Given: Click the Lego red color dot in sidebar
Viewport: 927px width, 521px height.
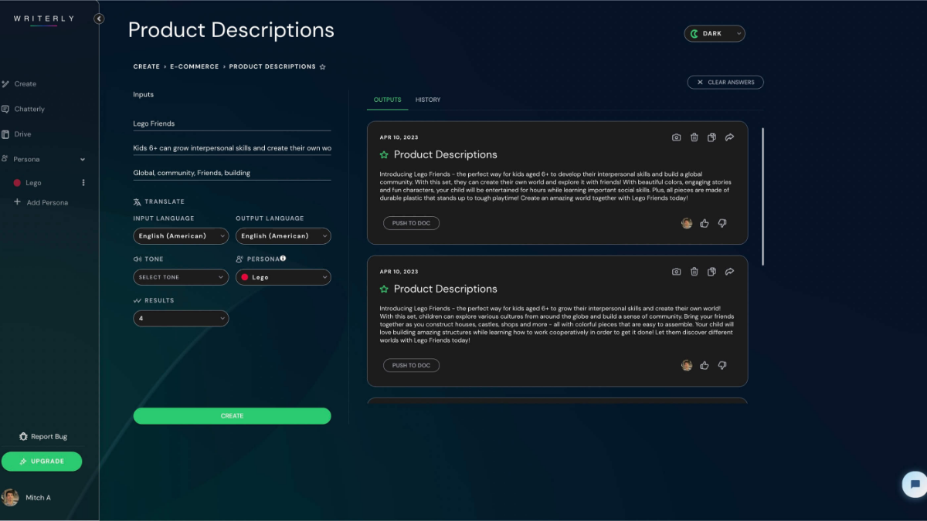Looking at the screenshot, I should click(x=17, y=183).
